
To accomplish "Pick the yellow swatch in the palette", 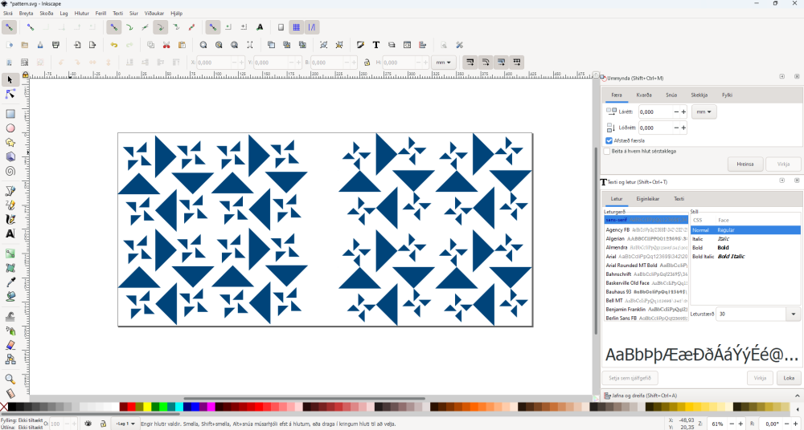I will 147,407.
